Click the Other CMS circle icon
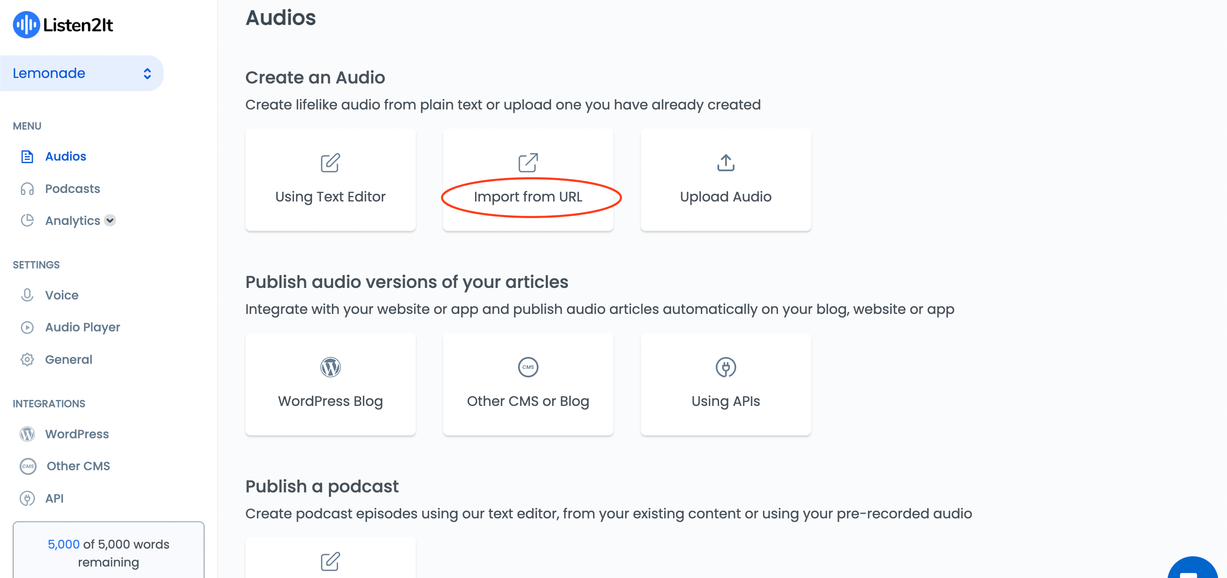 click(x=528, y=367)
